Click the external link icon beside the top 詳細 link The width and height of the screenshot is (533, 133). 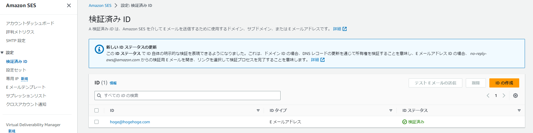(x=345, y=29)
